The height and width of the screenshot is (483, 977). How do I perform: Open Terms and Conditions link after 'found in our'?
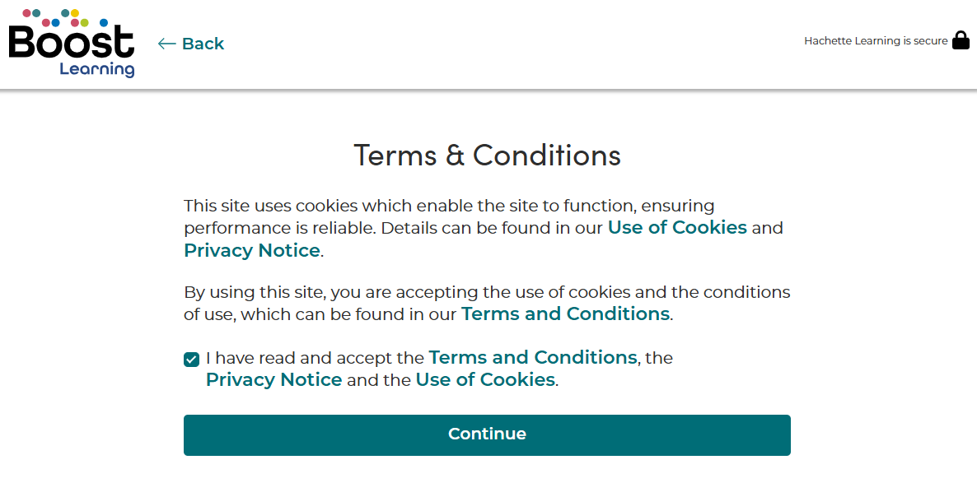click(x=565, y=313)
